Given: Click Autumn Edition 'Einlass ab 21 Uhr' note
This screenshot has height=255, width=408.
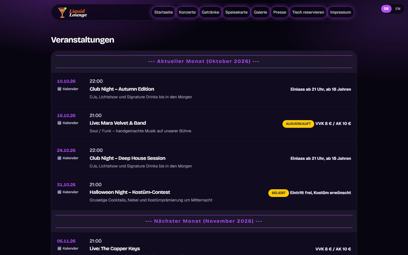Looking at the screenshot, I should (x=321, y=89).
